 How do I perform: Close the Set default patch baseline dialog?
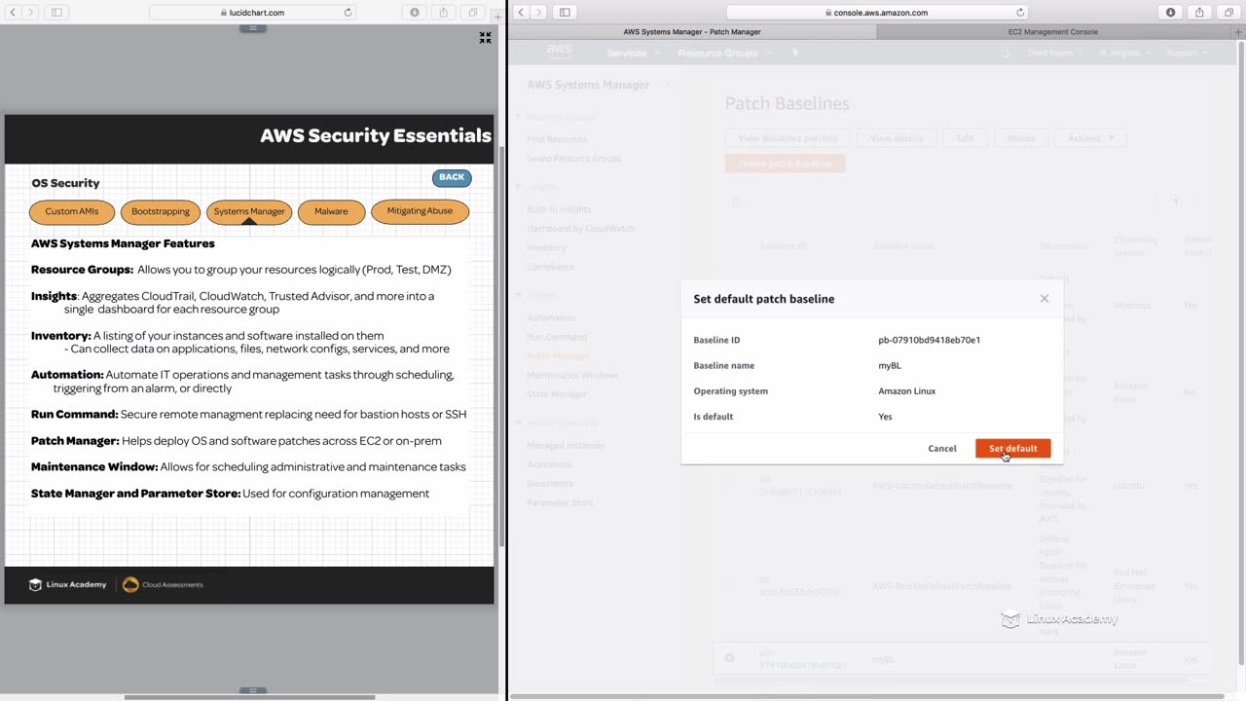[x=1044, y=299]
